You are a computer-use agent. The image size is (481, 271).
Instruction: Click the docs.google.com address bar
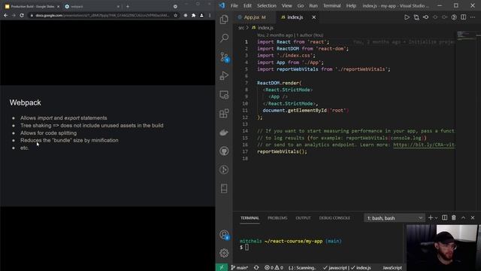[102, 15]
